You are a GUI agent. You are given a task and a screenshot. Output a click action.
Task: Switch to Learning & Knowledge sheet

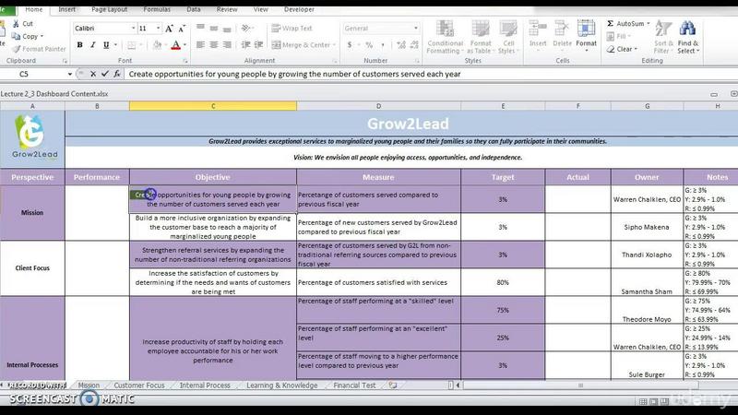pos(282,385)
